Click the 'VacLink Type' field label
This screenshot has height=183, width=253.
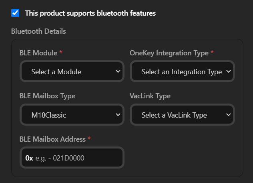click(x=150, y=96)
